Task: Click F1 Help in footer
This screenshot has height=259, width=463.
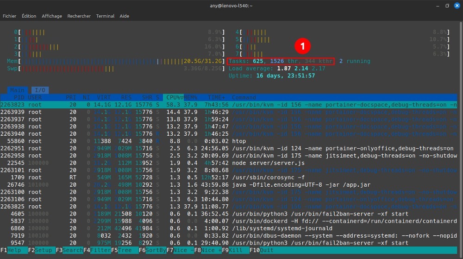Action: tap(14, 250)
